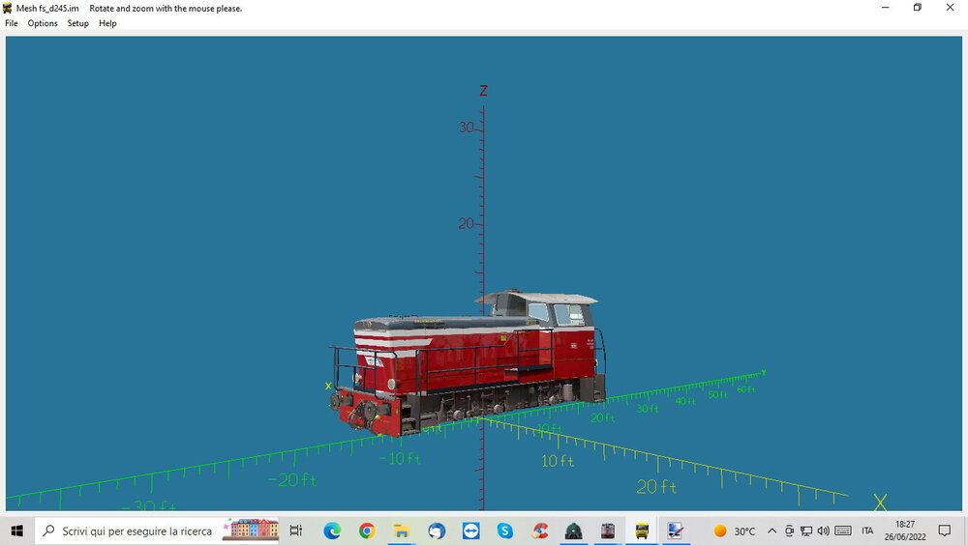This screenshot has width=968, height=545.
Task: Change the ITA input language
Action: 867,531
